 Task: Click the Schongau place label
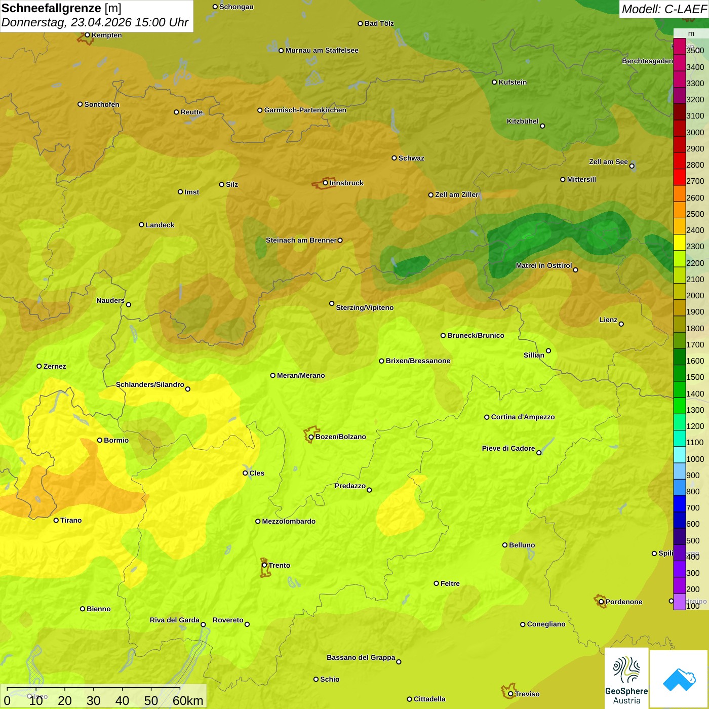coord(236,7)
